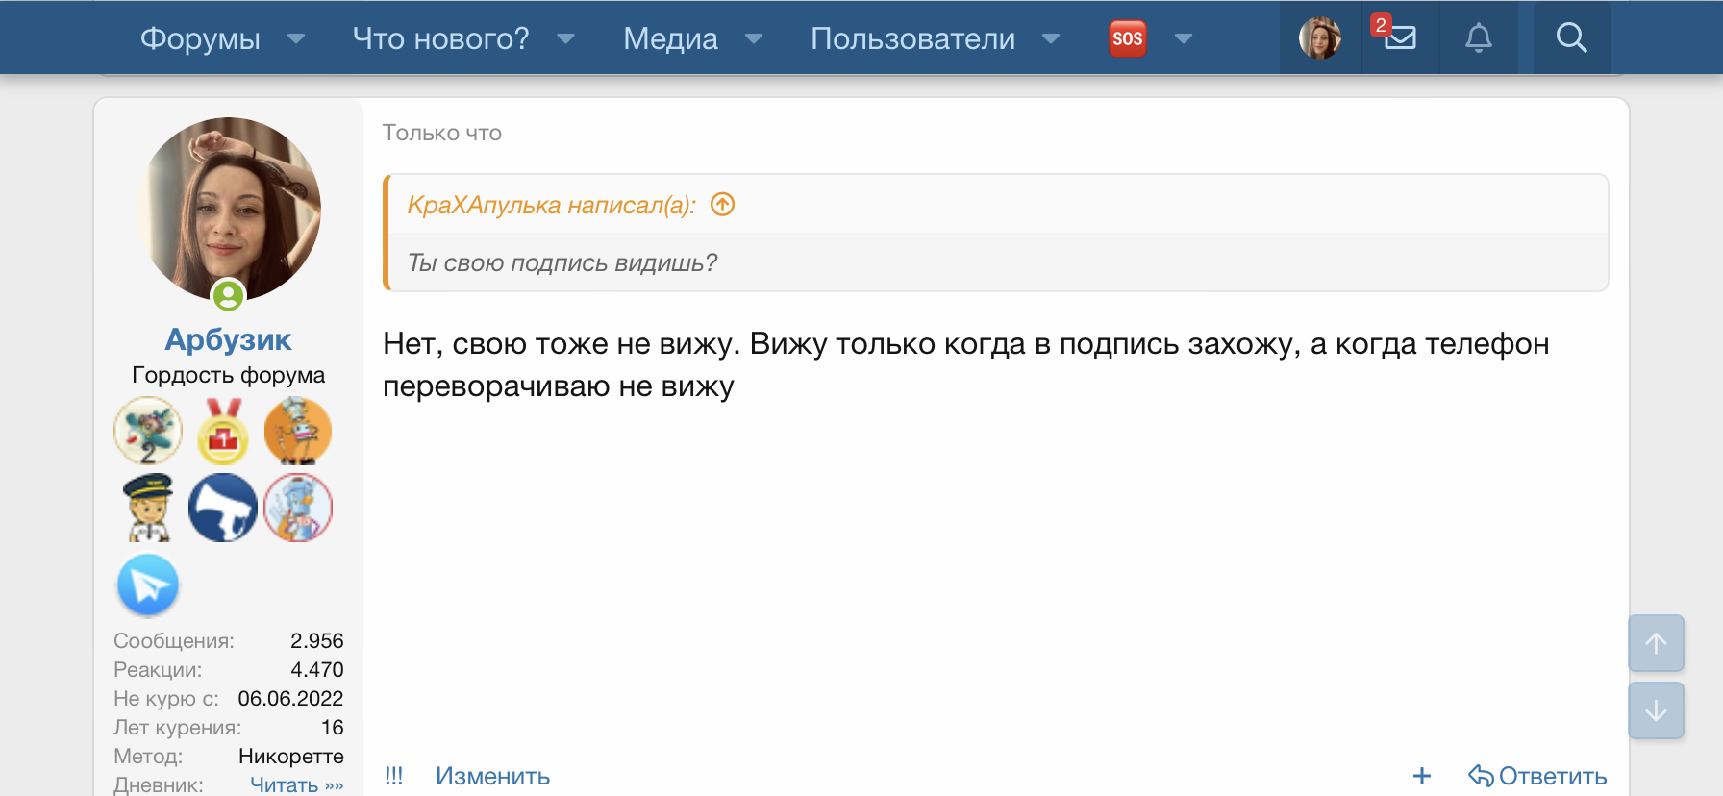Open Что нового? section
This screenshot has width=1723, height=796.
coord(440,38)
